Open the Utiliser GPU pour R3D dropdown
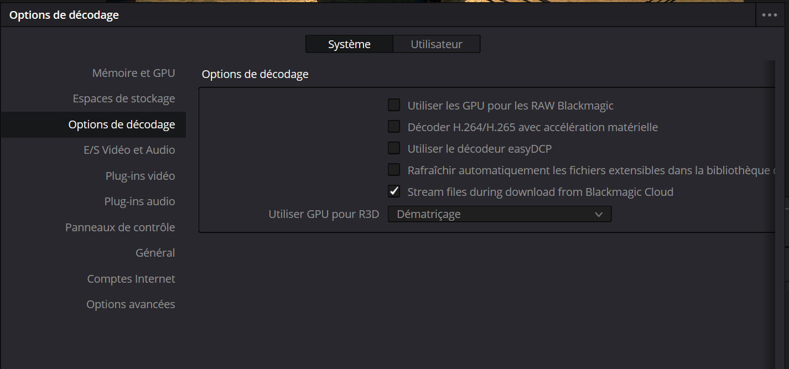 point(499,214)
